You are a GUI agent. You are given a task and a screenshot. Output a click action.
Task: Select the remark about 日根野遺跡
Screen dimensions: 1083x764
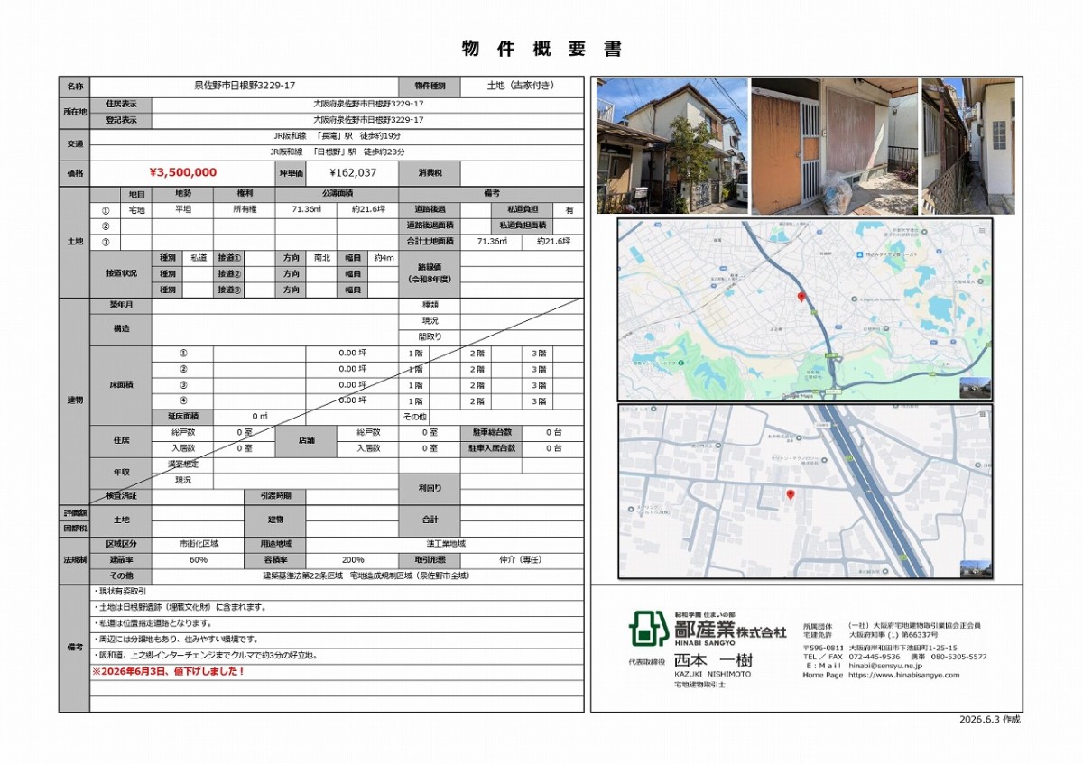pyautogui.click(x=179, y=607)
